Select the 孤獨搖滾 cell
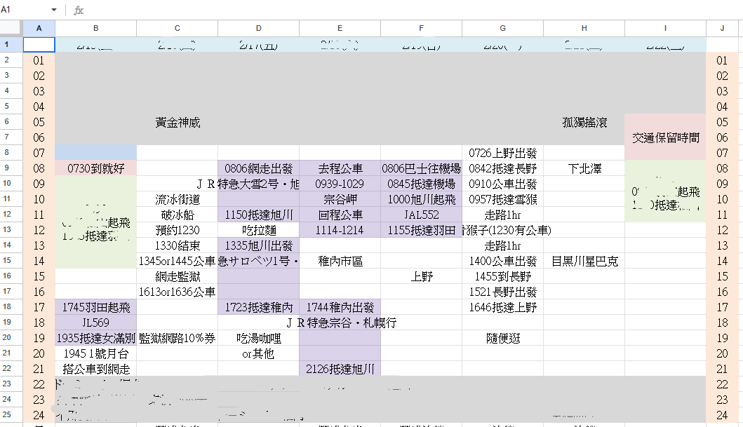This screenshot has height=427, width=743. 584,122
